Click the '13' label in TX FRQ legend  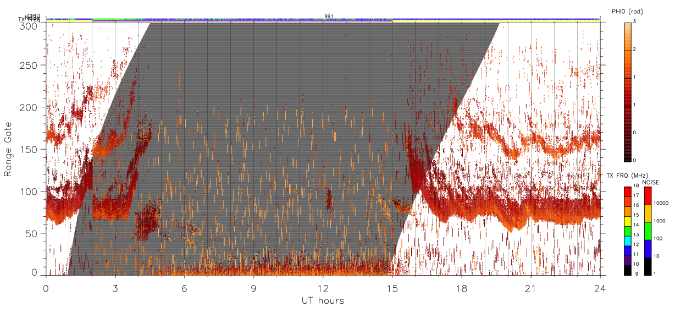(x=636, y=234)
